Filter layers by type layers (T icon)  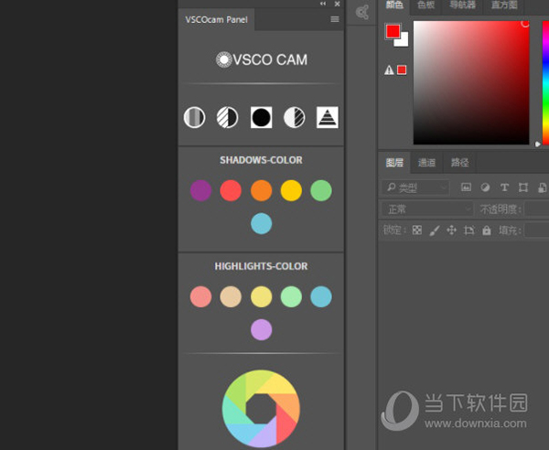click(504, 187)
